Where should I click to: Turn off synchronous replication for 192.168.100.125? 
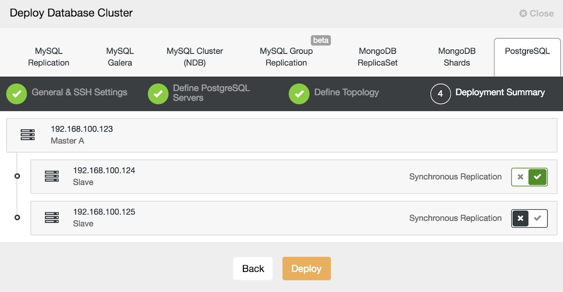tap(520, 218)
